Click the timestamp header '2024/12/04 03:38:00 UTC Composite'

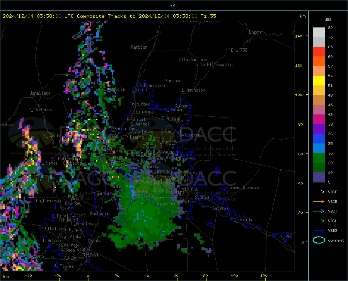pos(53,16)
